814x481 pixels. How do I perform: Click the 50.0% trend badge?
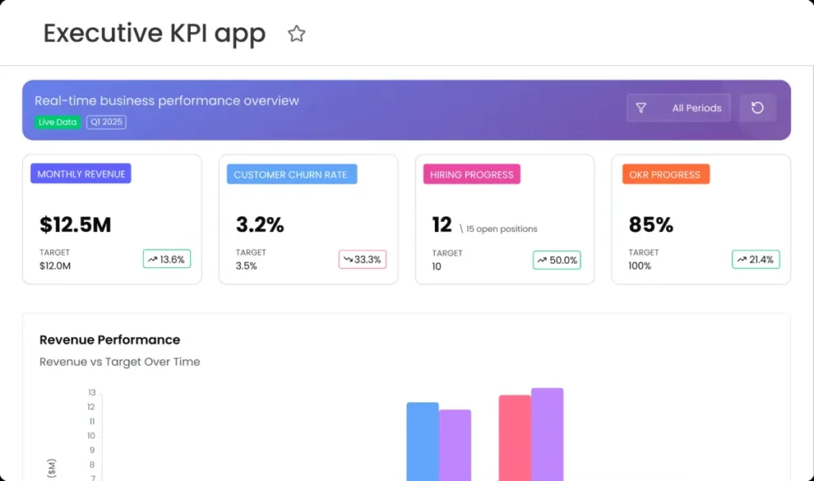(x=556, y=260)
